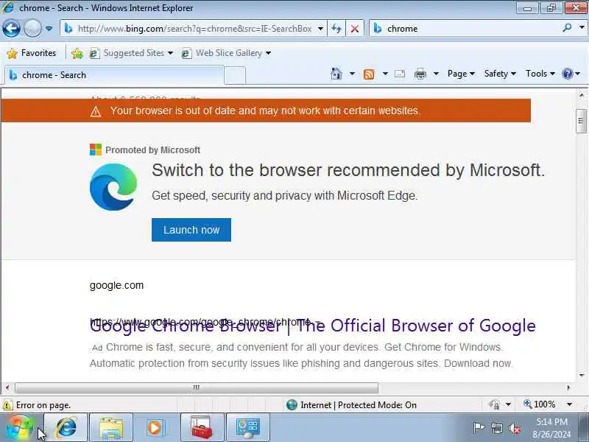Launch Windows Media Player from taskbar
The height and width of the screenshot is (442, 589).
(155, 428)
